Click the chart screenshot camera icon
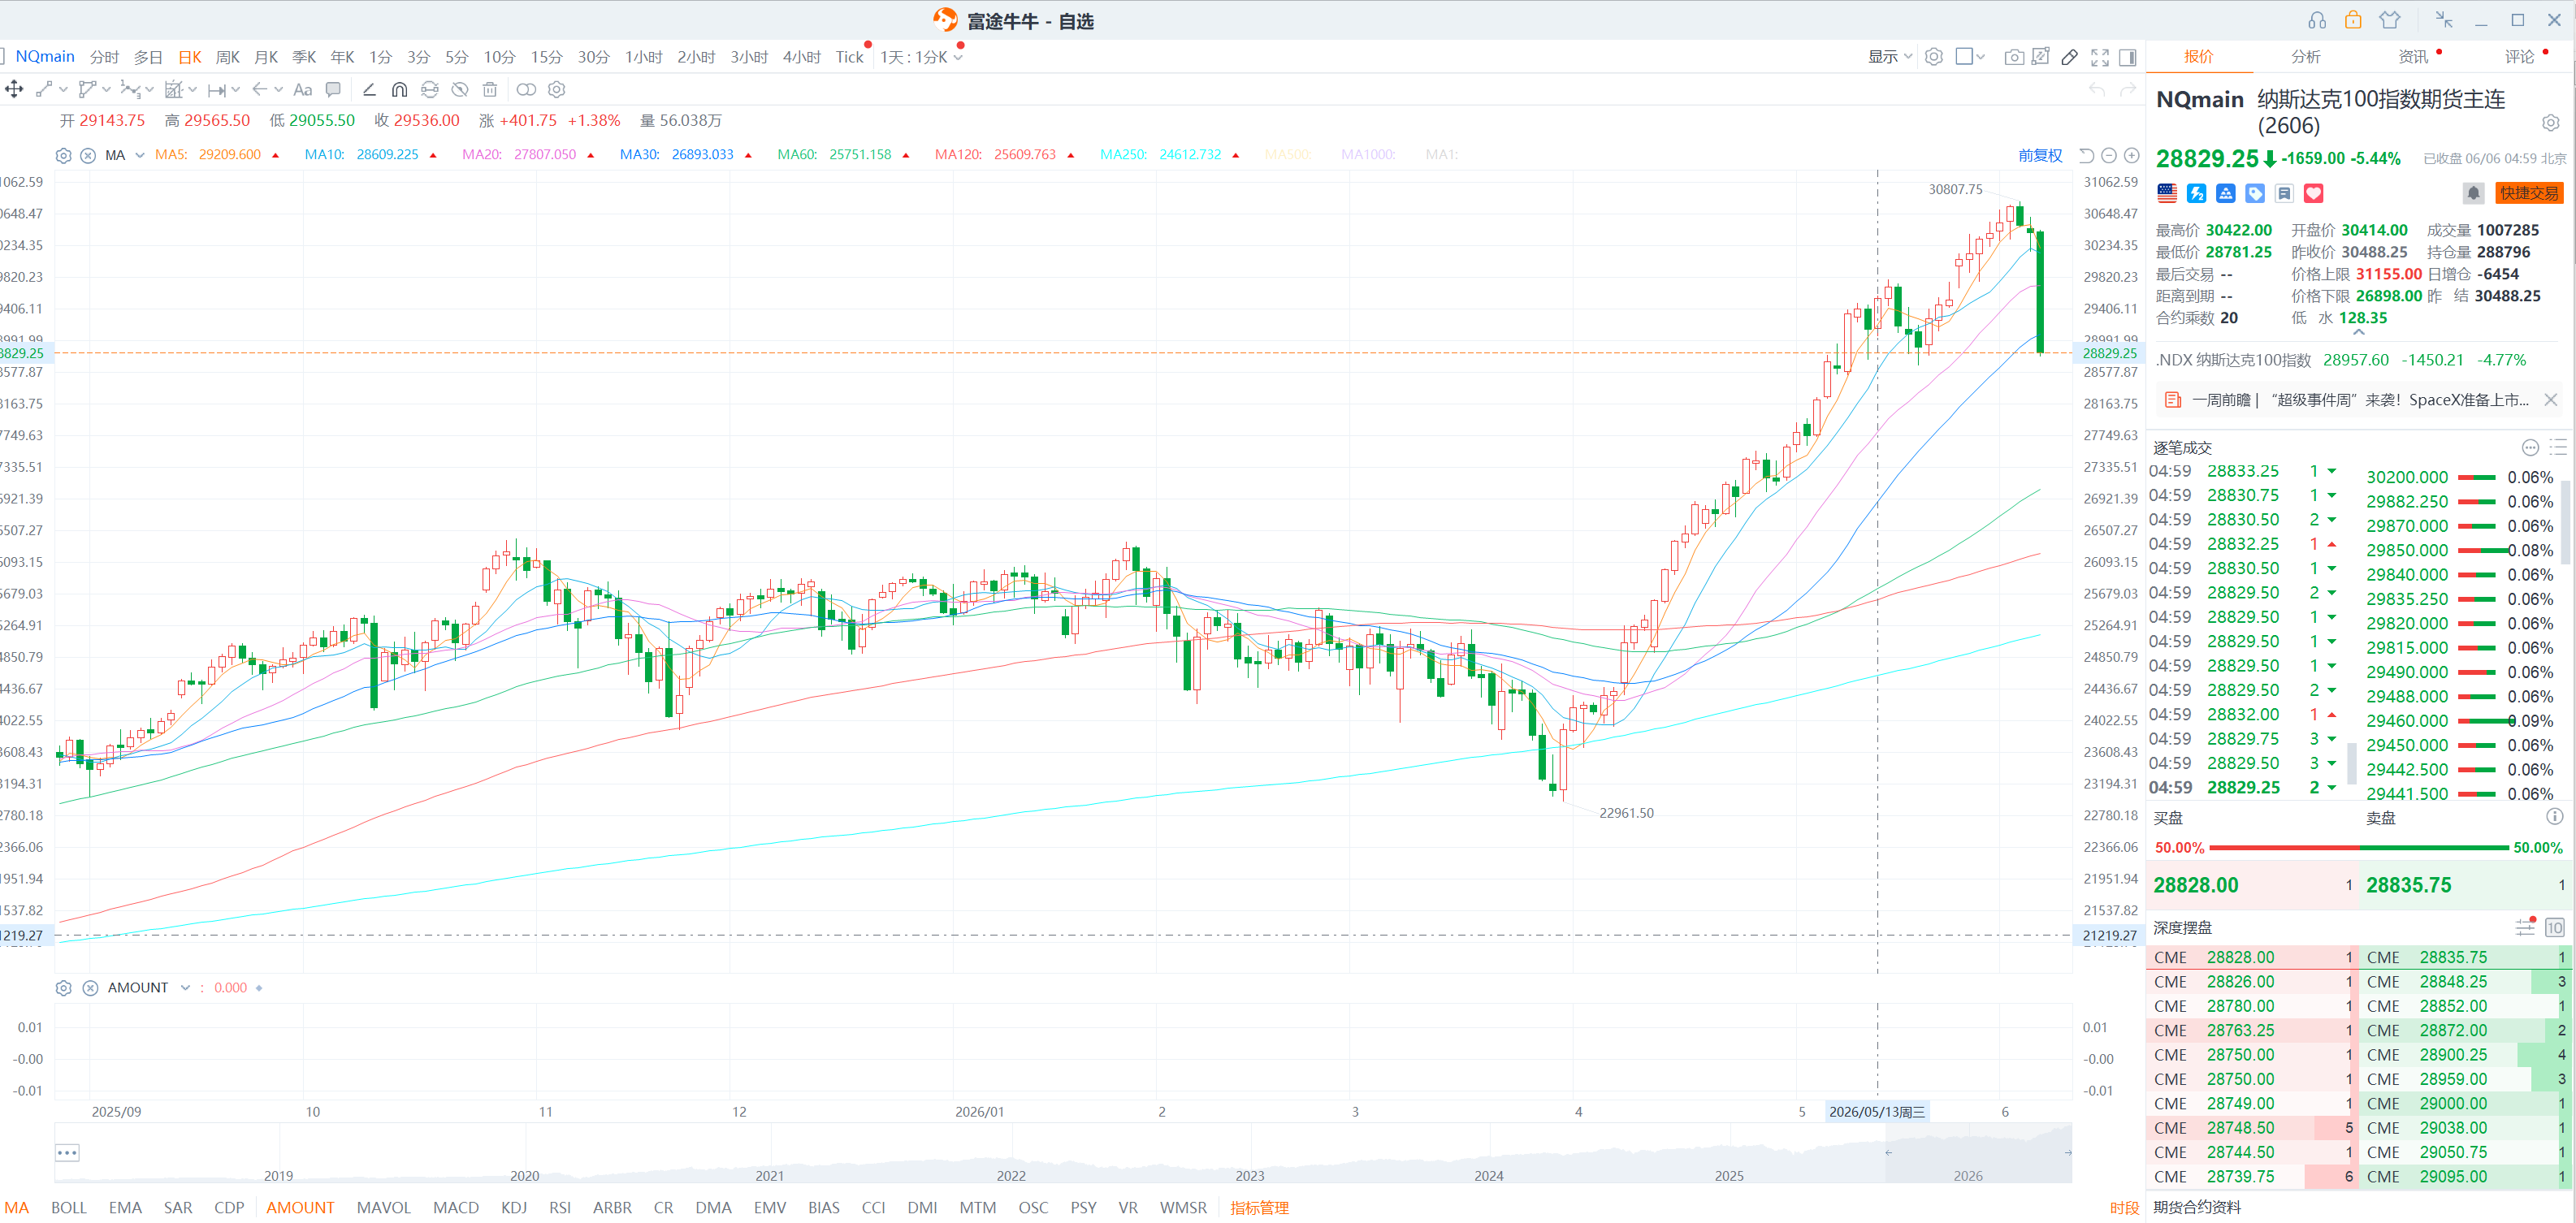 [x=2013, y=57]
